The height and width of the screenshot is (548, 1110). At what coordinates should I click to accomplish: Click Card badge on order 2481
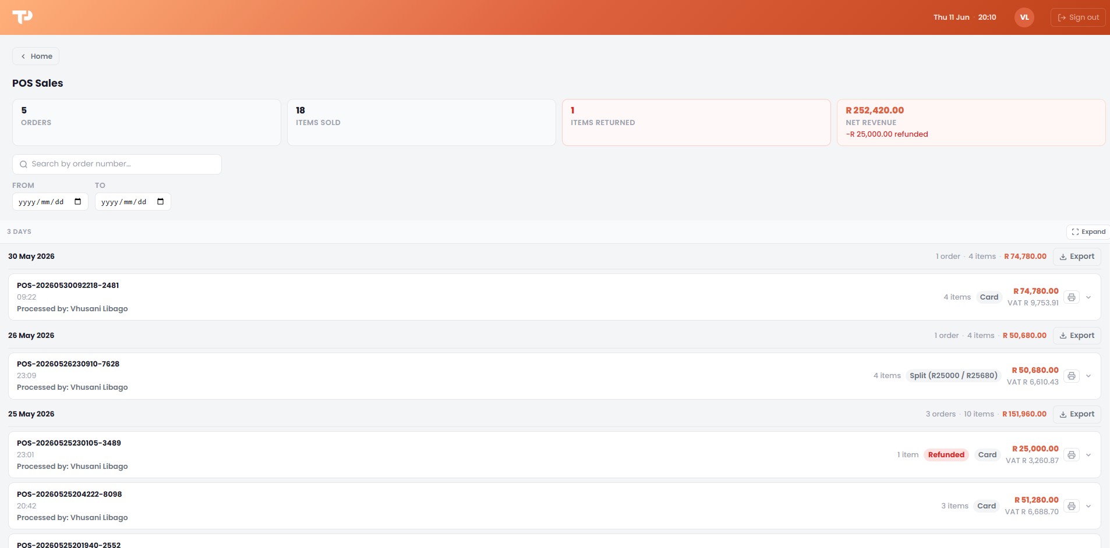tap(989, 297)
